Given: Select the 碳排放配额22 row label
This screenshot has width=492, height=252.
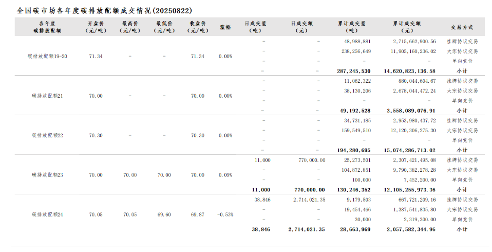Looking at the screenshot, I should [x=47, y=136].
